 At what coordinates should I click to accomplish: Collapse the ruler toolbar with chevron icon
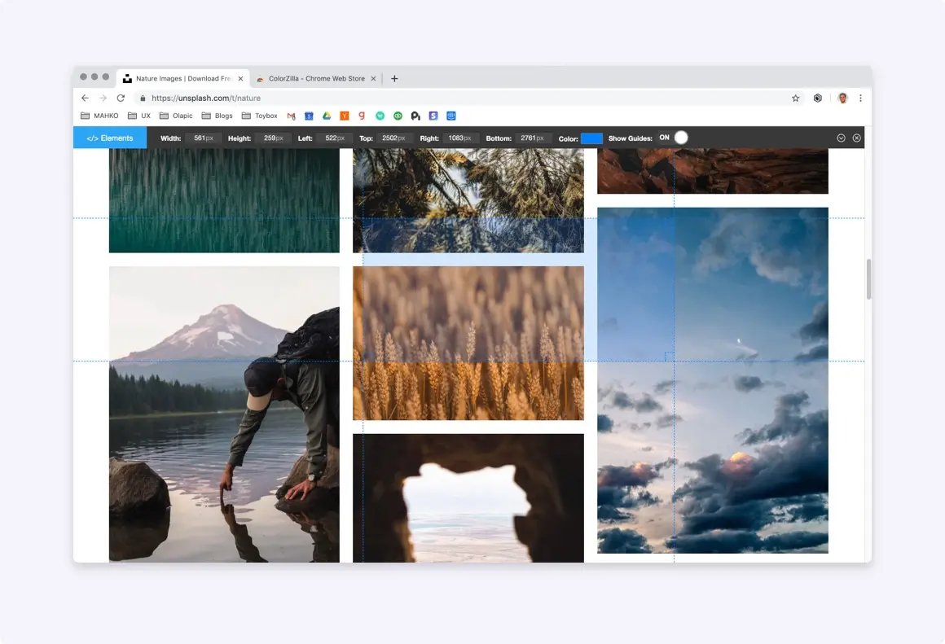(841, 138)
